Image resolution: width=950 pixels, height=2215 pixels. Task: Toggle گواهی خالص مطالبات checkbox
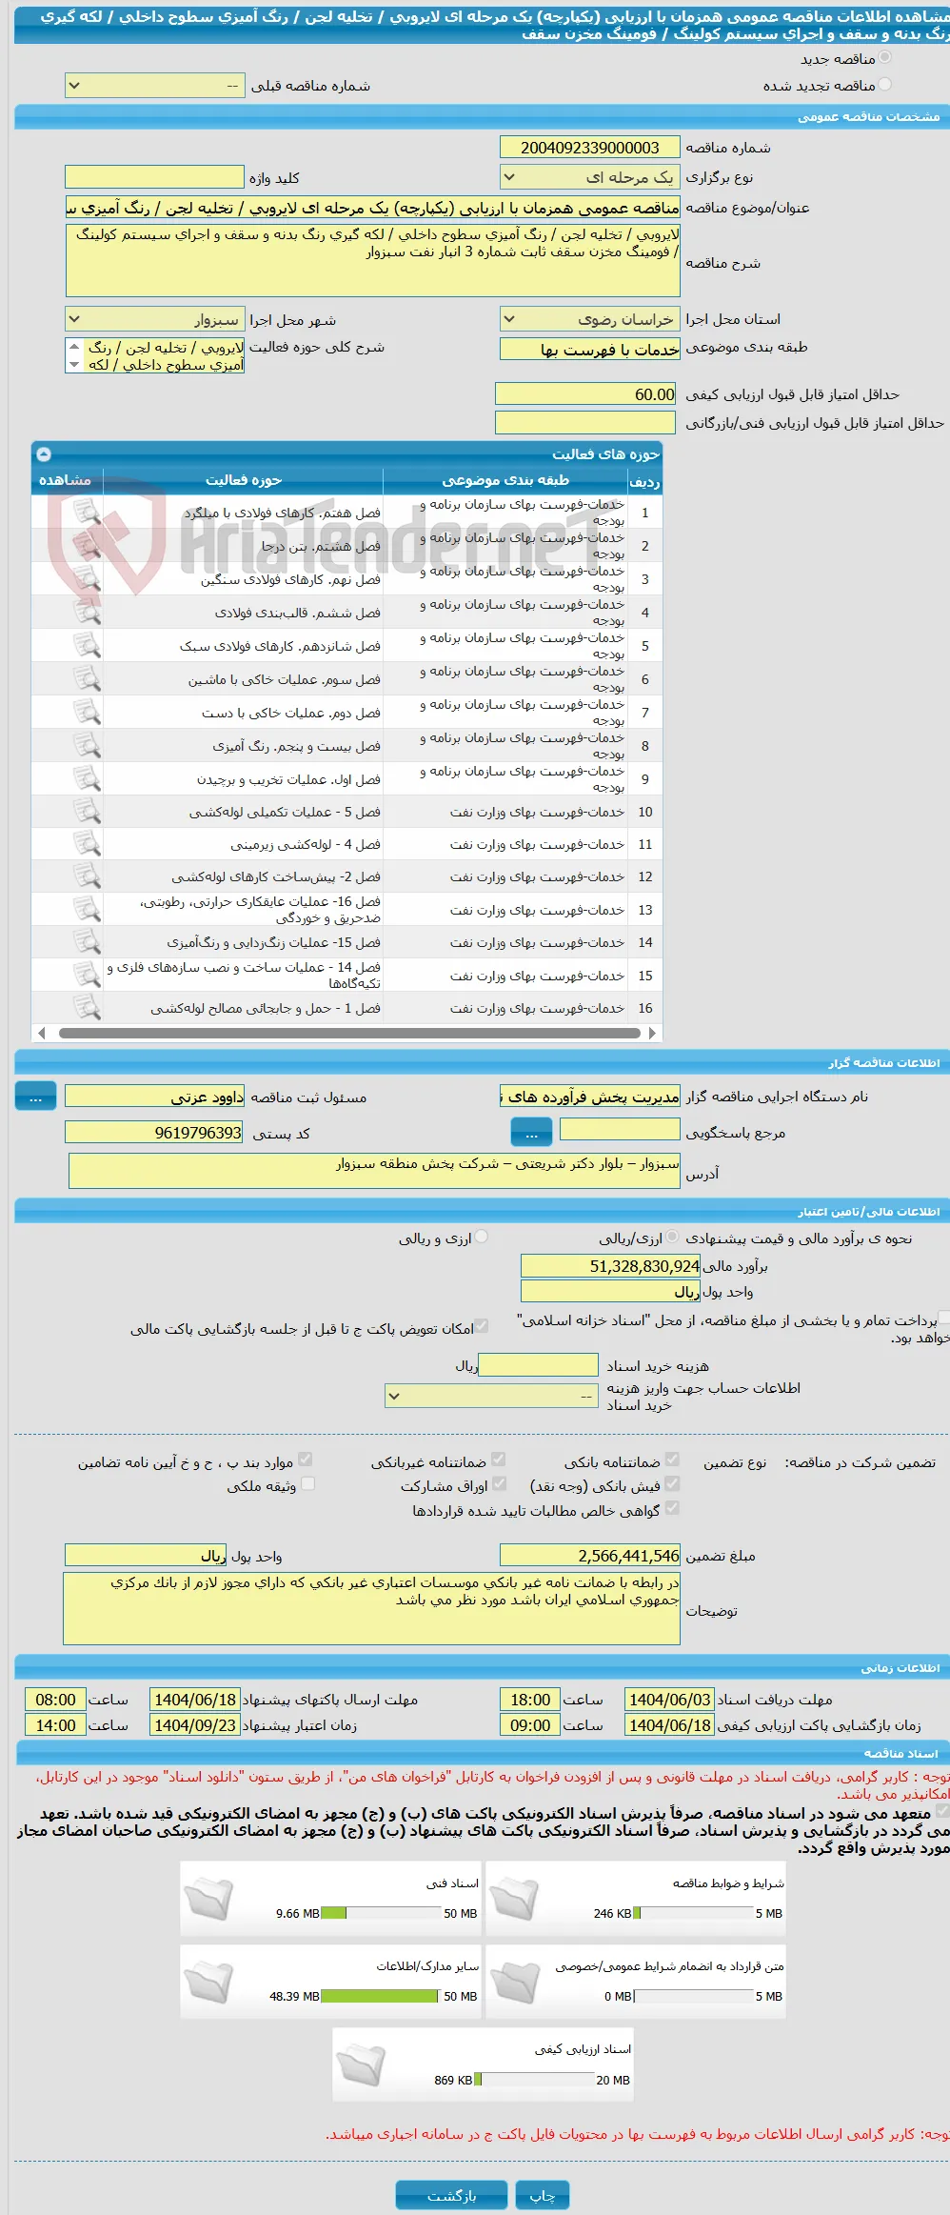pyautogui.click(x=672, y=1508)
